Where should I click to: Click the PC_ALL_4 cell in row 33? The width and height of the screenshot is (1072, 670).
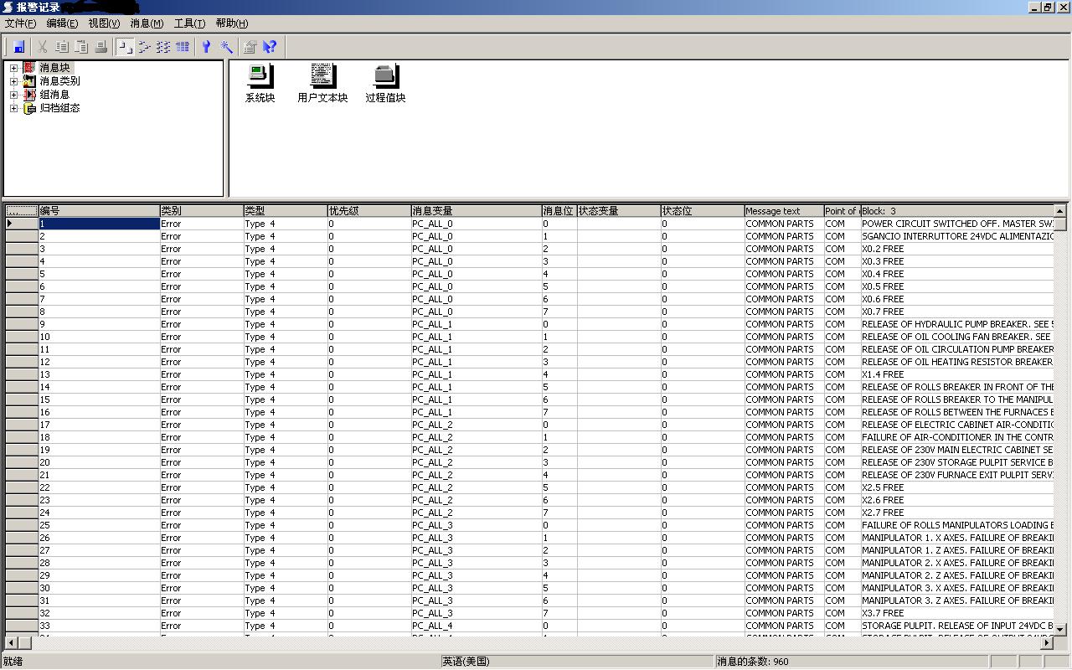click(x=476, y=626)
